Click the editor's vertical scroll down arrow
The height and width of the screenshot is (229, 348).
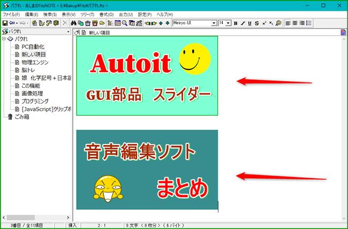pos(344,219)
